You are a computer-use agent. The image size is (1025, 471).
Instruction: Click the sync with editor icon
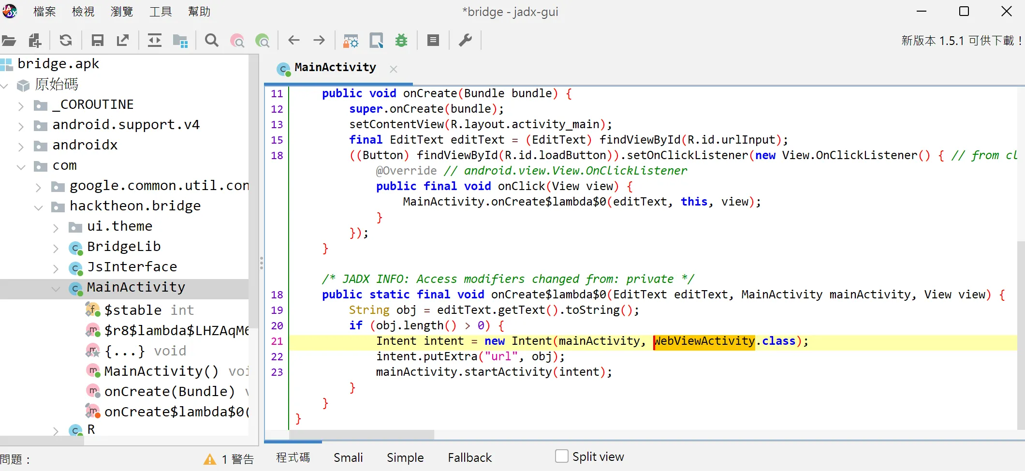click(155, 41)
